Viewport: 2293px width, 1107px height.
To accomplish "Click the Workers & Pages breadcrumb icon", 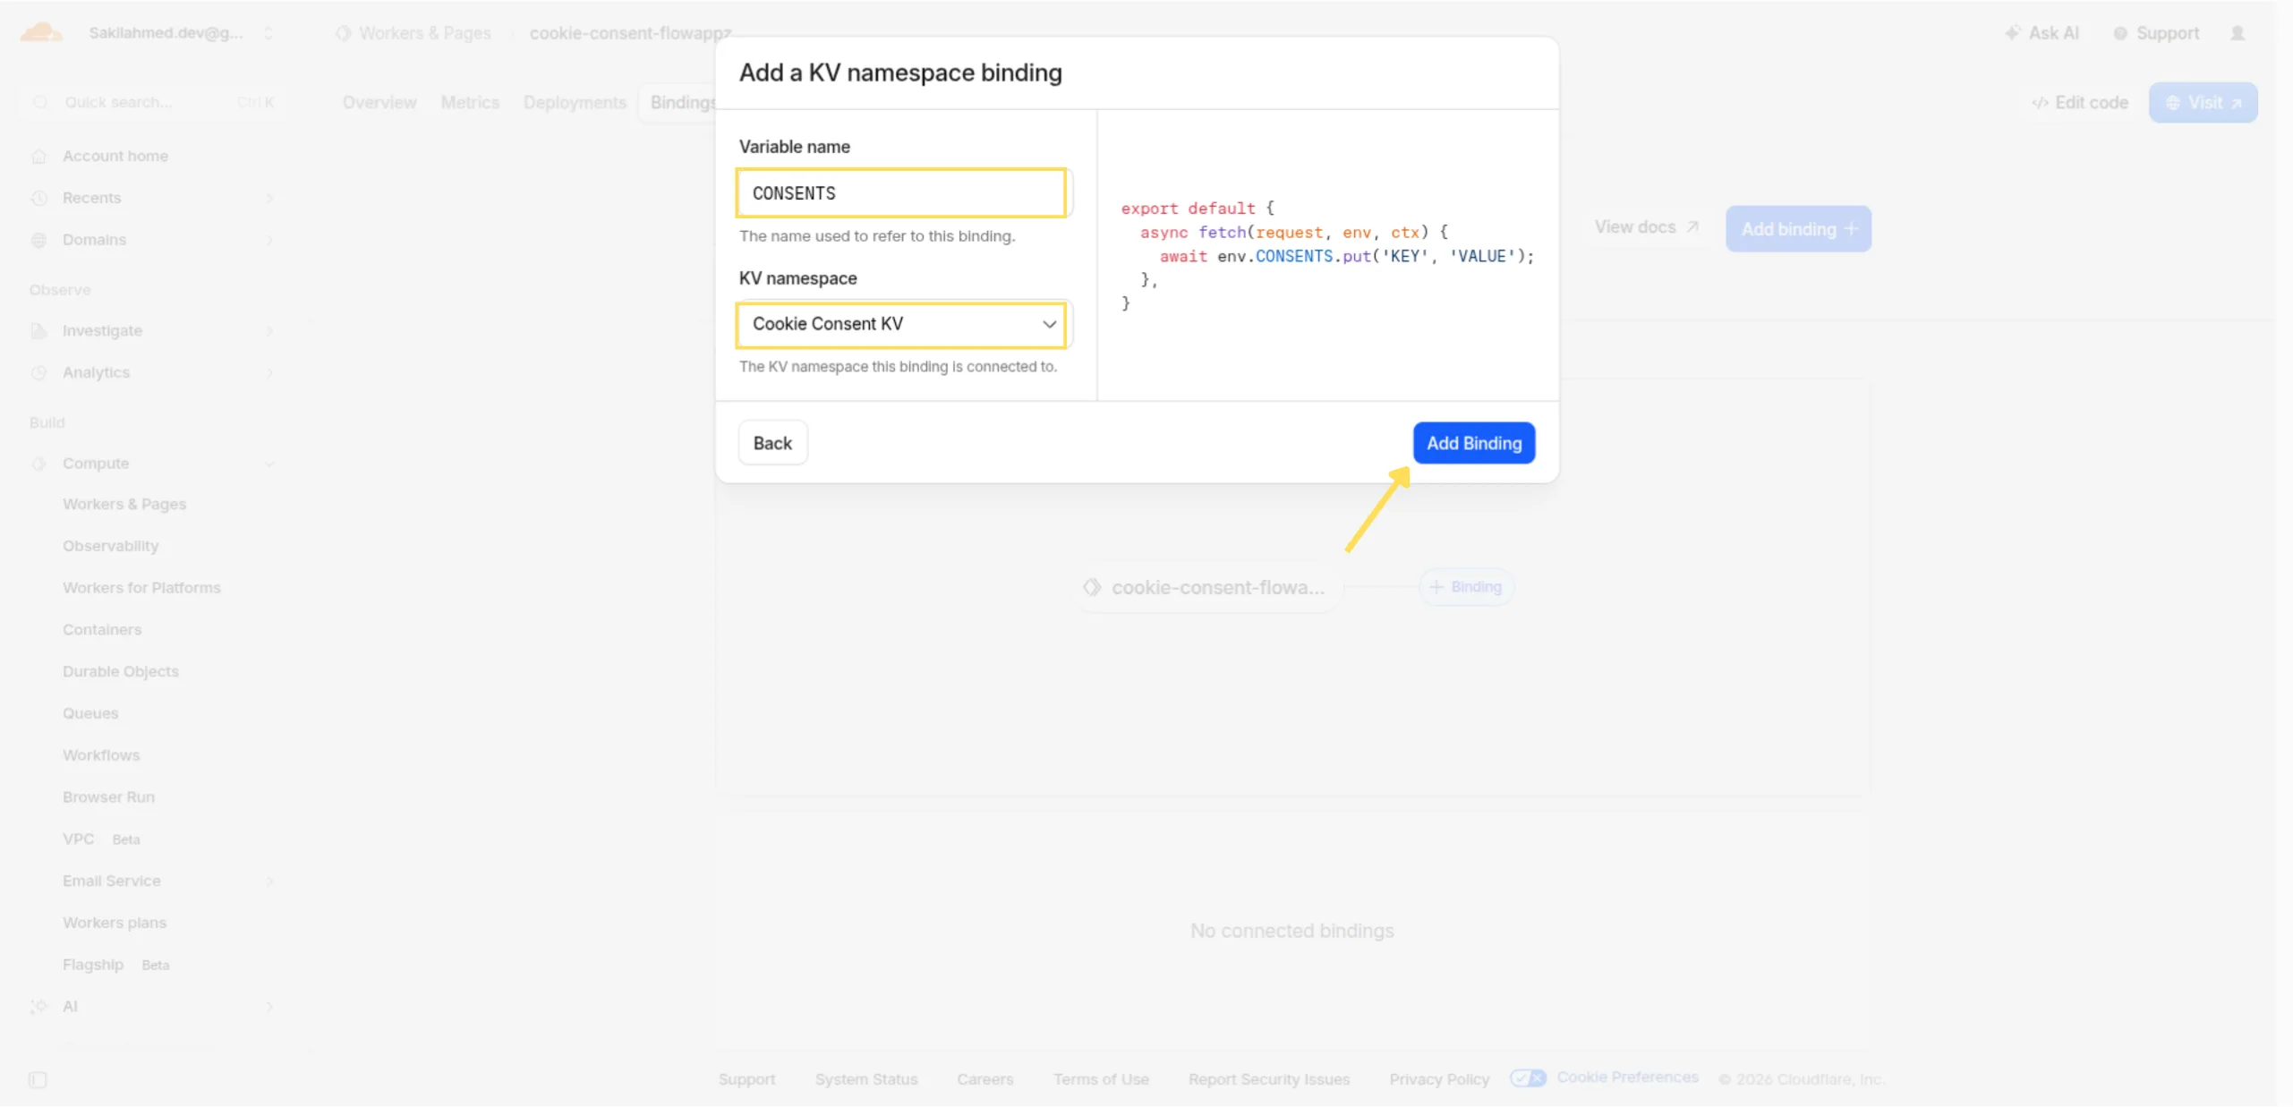I will (343, 33).
